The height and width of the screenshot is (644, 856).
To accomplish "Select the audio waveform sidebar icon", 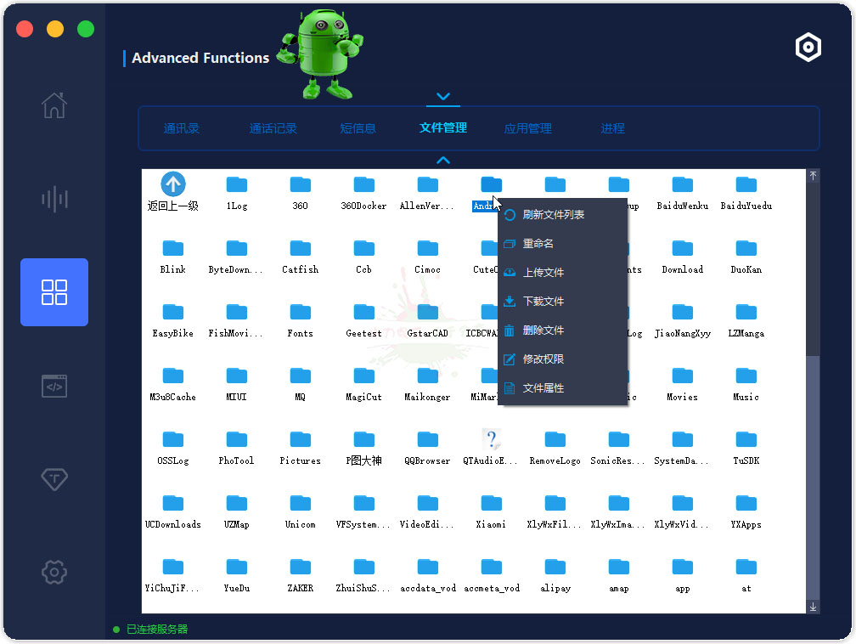I will pyautogui.click(x=54, y=199).
